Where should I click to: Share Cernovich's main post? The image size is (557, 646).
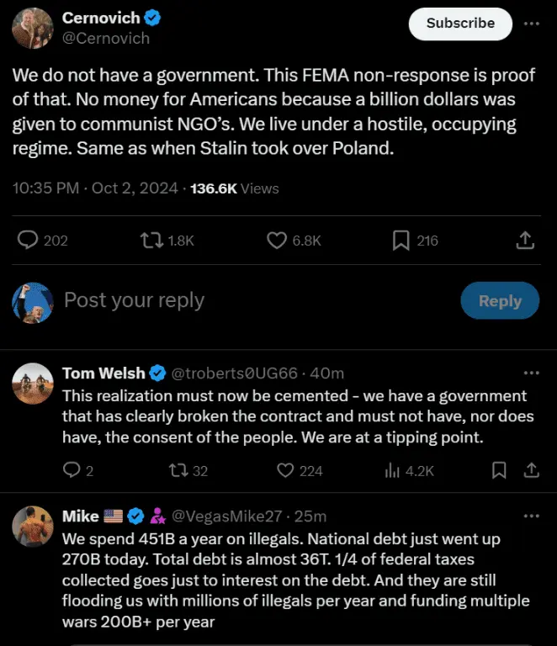click(524, 241)
